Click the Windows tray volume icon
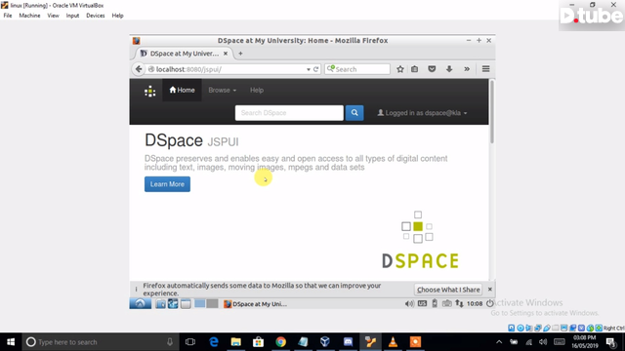The image size is (625, 351). click(x=543, y=342)
